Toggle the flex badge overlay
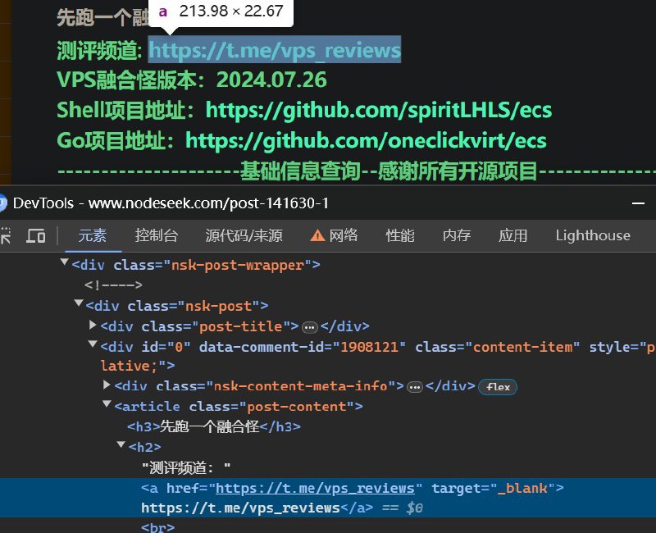656x533 pixels. pos(498,386)
